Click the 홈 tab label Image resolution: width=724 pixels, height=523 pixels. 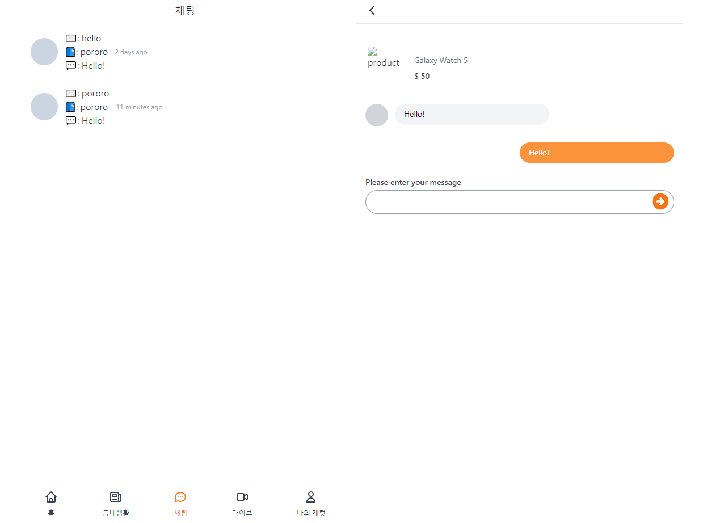click(51, 513)
